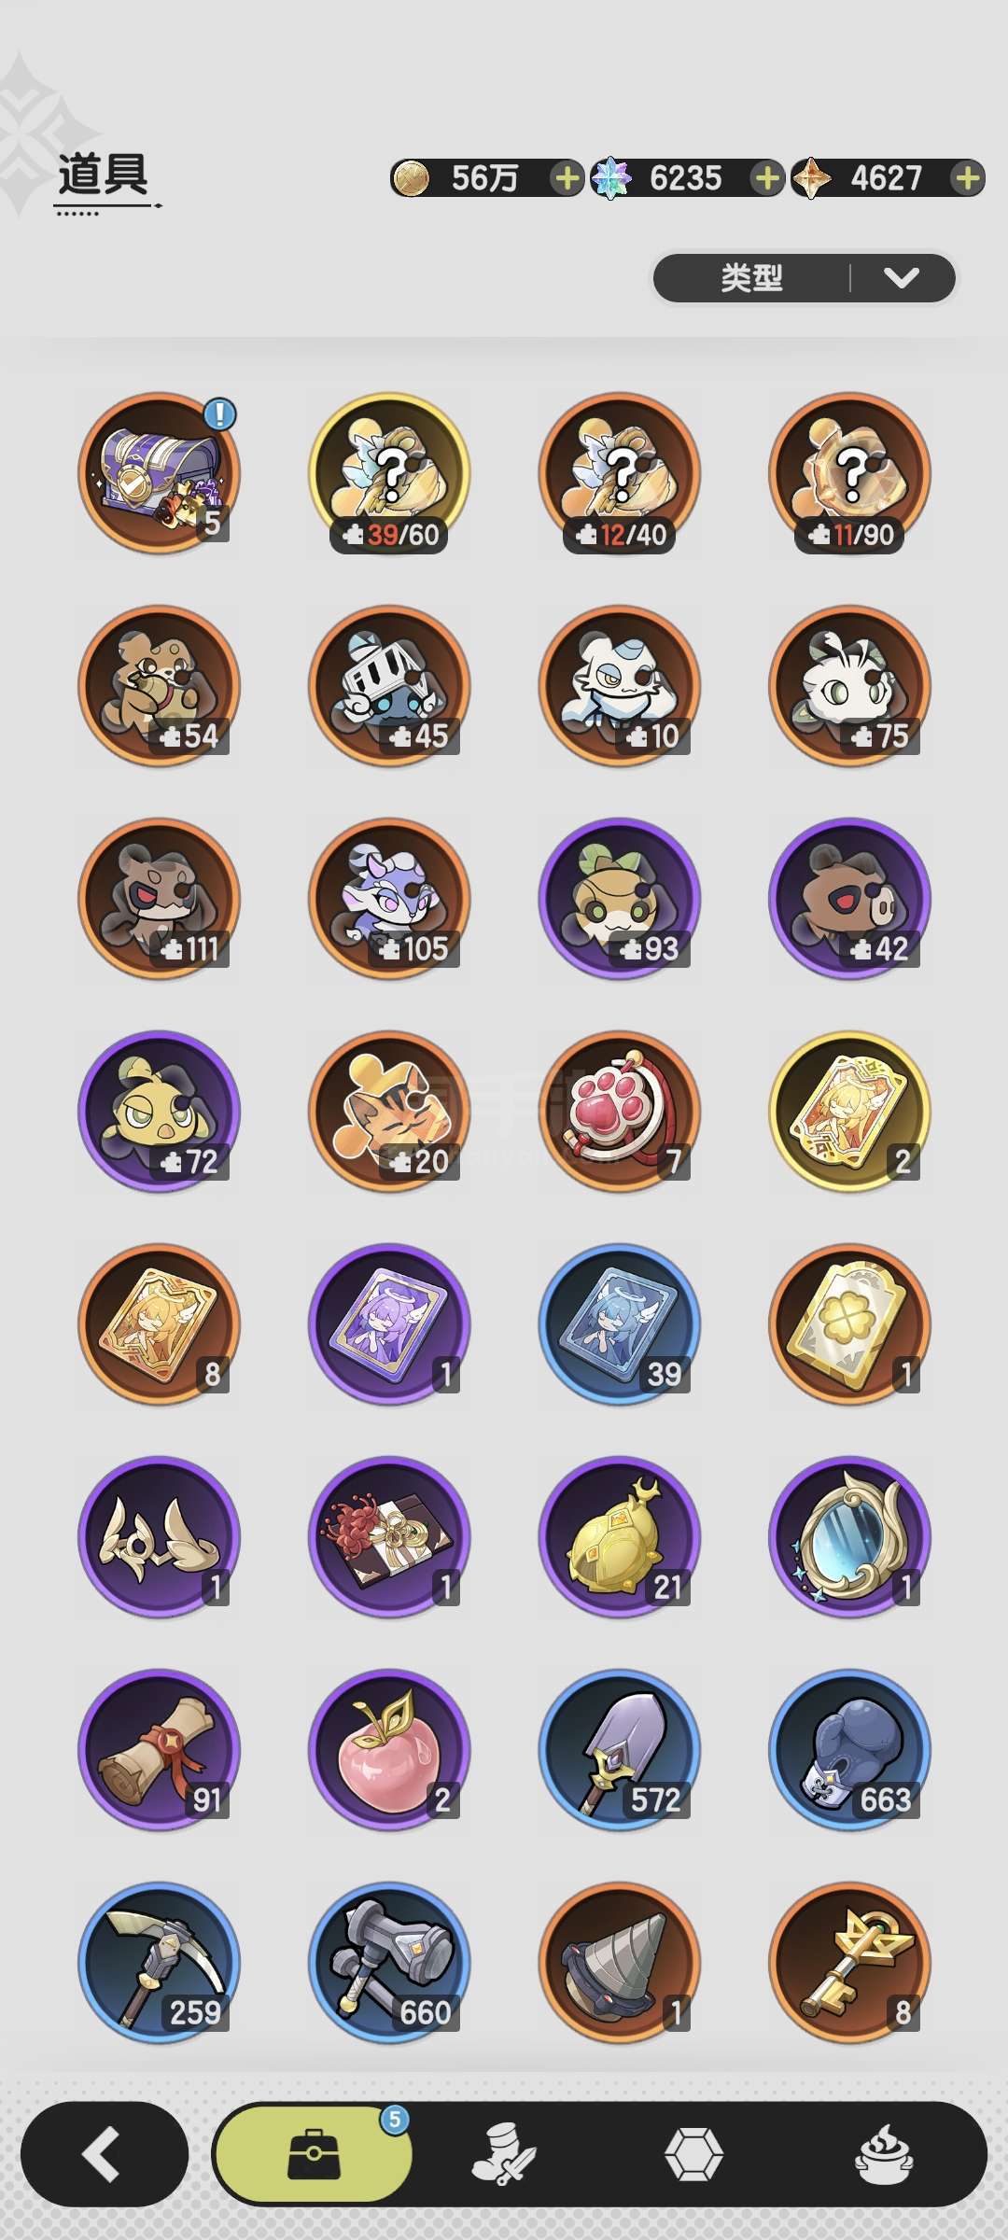Expand the 类型 type filter dropdown
Screen dimensions: 1008x2240
(805, 278)
